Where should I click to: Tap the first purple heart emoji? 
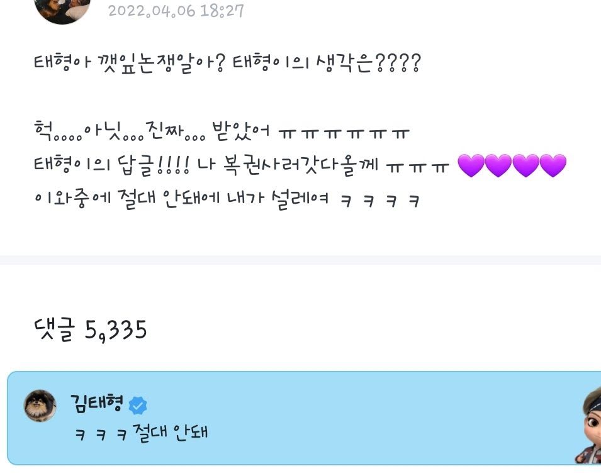471,165
